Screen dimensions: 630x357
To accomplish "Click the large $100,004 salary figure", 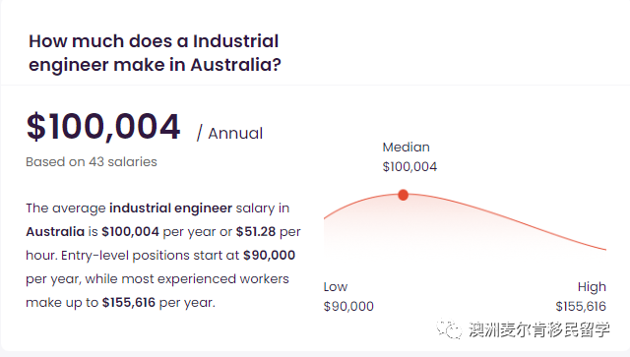I will [x=103, y=127].
